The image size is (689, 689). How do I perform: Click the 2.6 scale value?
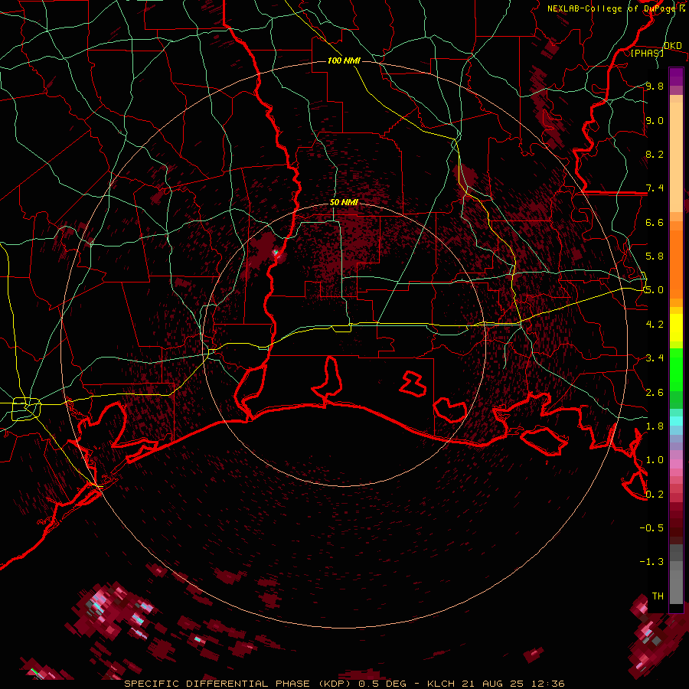click(655, 392)
